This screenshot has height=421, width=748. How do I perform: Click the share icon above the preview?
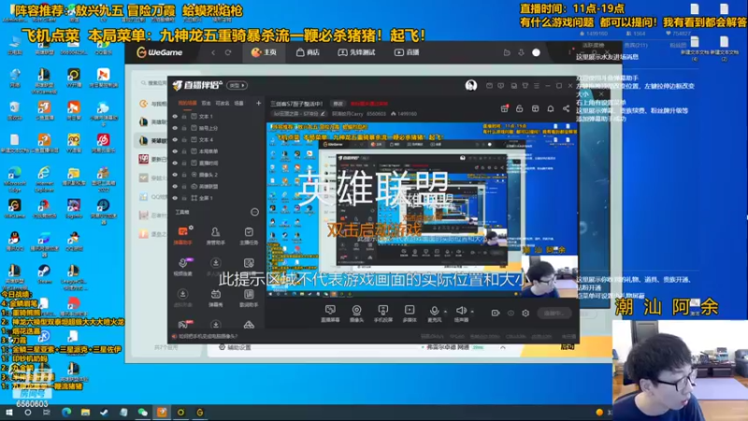tap(566, 109)
